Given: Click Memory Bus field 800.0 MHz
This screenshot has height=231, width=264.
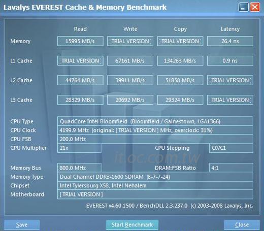Looking at the screenshot, I should (79, 168).
